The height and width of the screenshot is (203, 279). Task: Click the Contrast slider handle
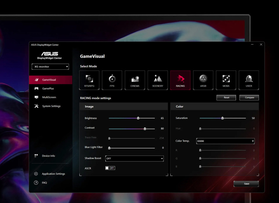pos(145,129)
